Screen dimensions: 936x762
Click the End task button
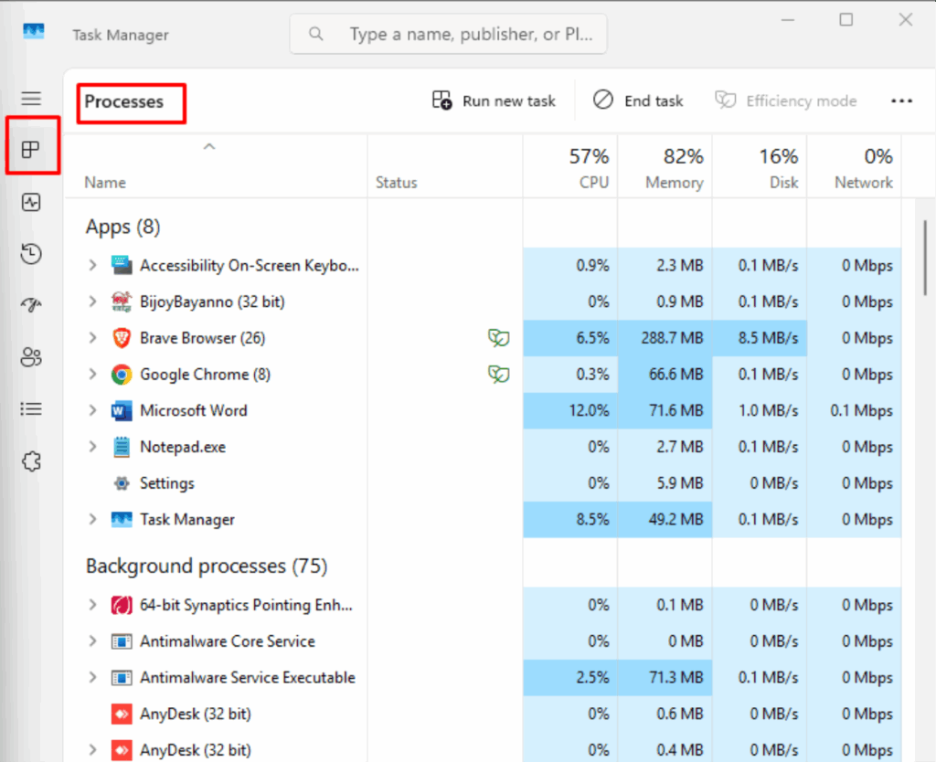click(638, 101)
